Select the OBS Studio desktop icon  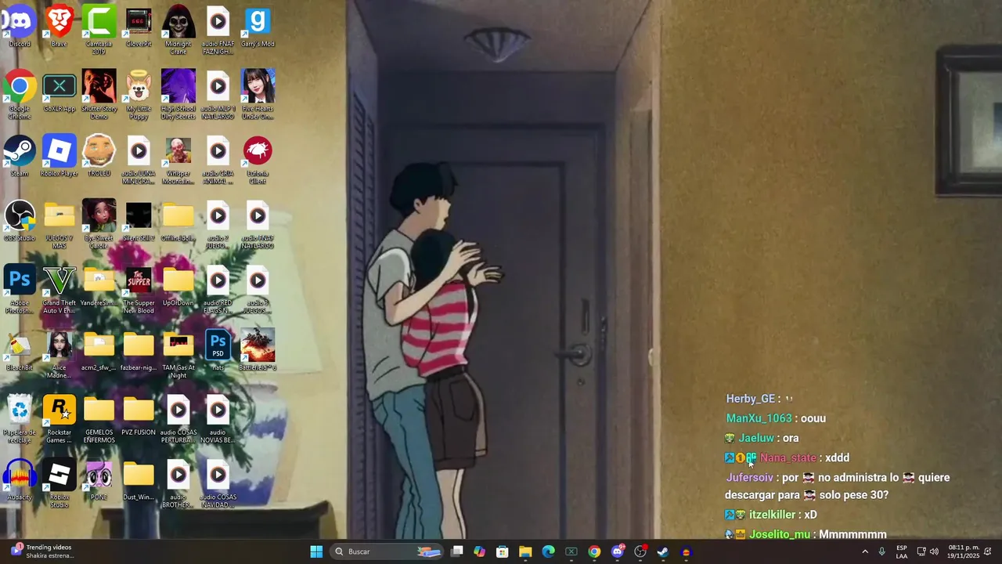pos(20,222)
